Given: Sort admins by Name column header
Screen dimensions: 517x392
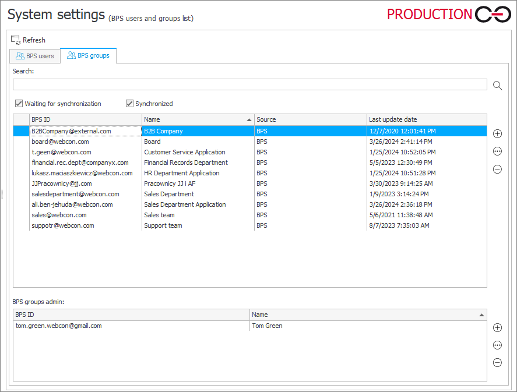Looking at the screenshot, I should click(368, 315).
